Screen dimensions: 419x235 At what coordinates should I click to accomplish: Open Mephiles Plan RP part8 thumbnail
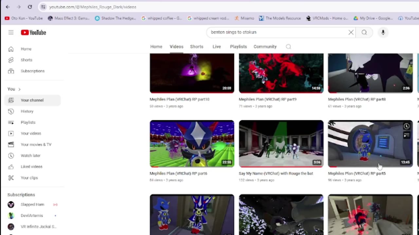pos(371,73)
